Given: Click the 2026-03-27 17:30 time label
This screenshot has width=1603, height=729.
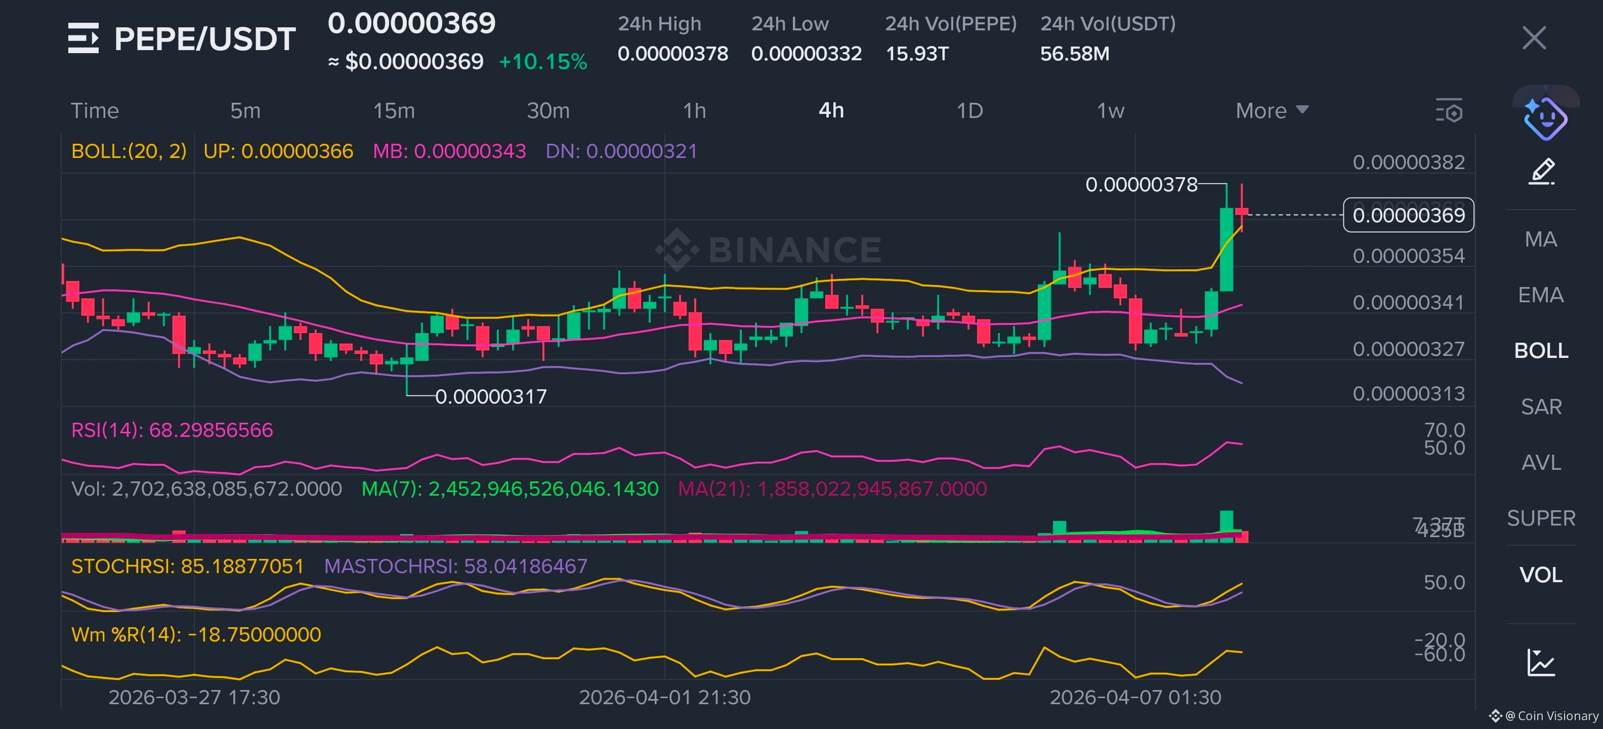Looking at the screenshot, I should click(194, 697).
